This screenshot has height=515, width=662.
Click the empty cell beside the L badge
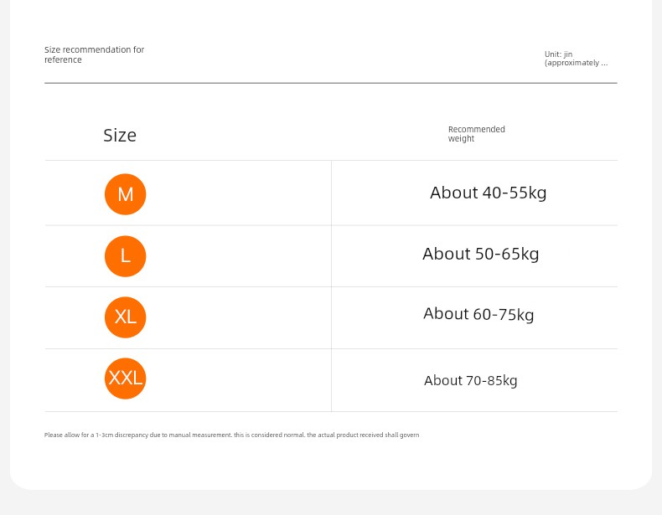239,256
